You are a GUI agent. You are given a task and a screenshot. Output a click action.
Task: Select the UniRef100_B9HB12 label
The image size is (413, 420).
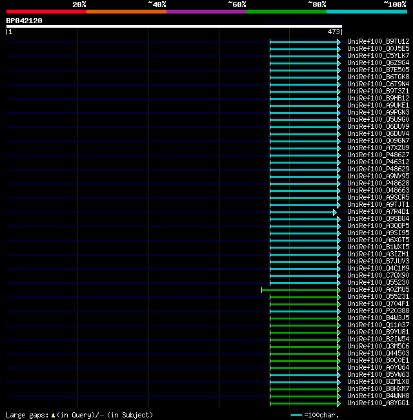(x=378, y=98)
